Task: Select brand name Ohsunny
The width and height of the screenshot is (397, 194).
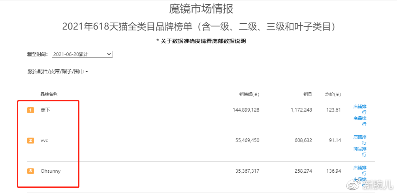Action: point(51,171)
